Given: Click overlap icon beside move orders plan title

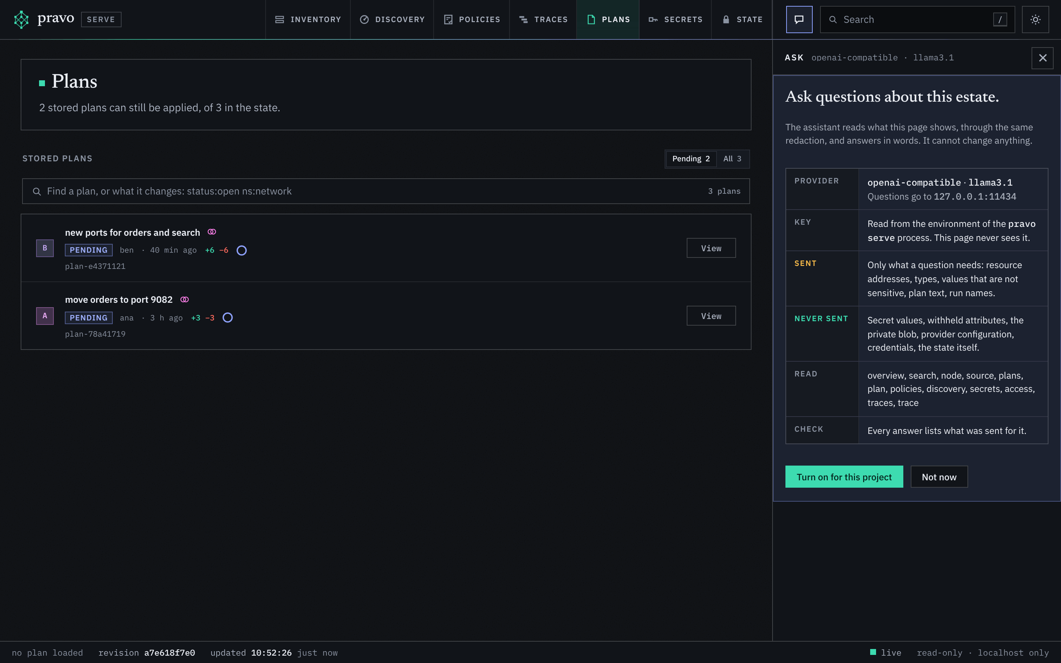Looking at the screenshot, I should click(x=185, y=299).
